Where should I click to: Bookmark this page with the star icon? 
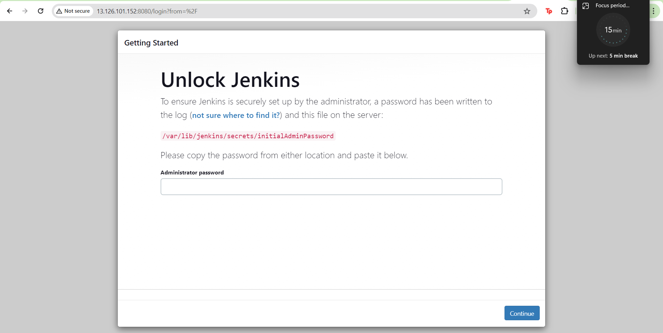point(527,11)
